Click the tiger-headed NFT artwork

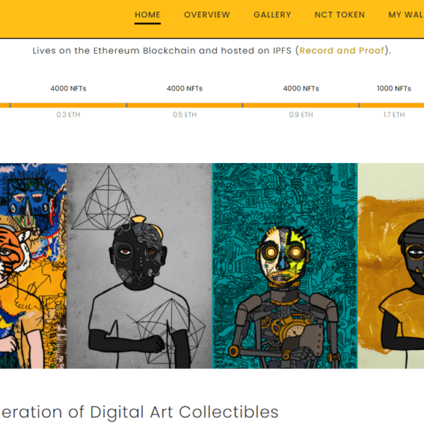(33, 266)
